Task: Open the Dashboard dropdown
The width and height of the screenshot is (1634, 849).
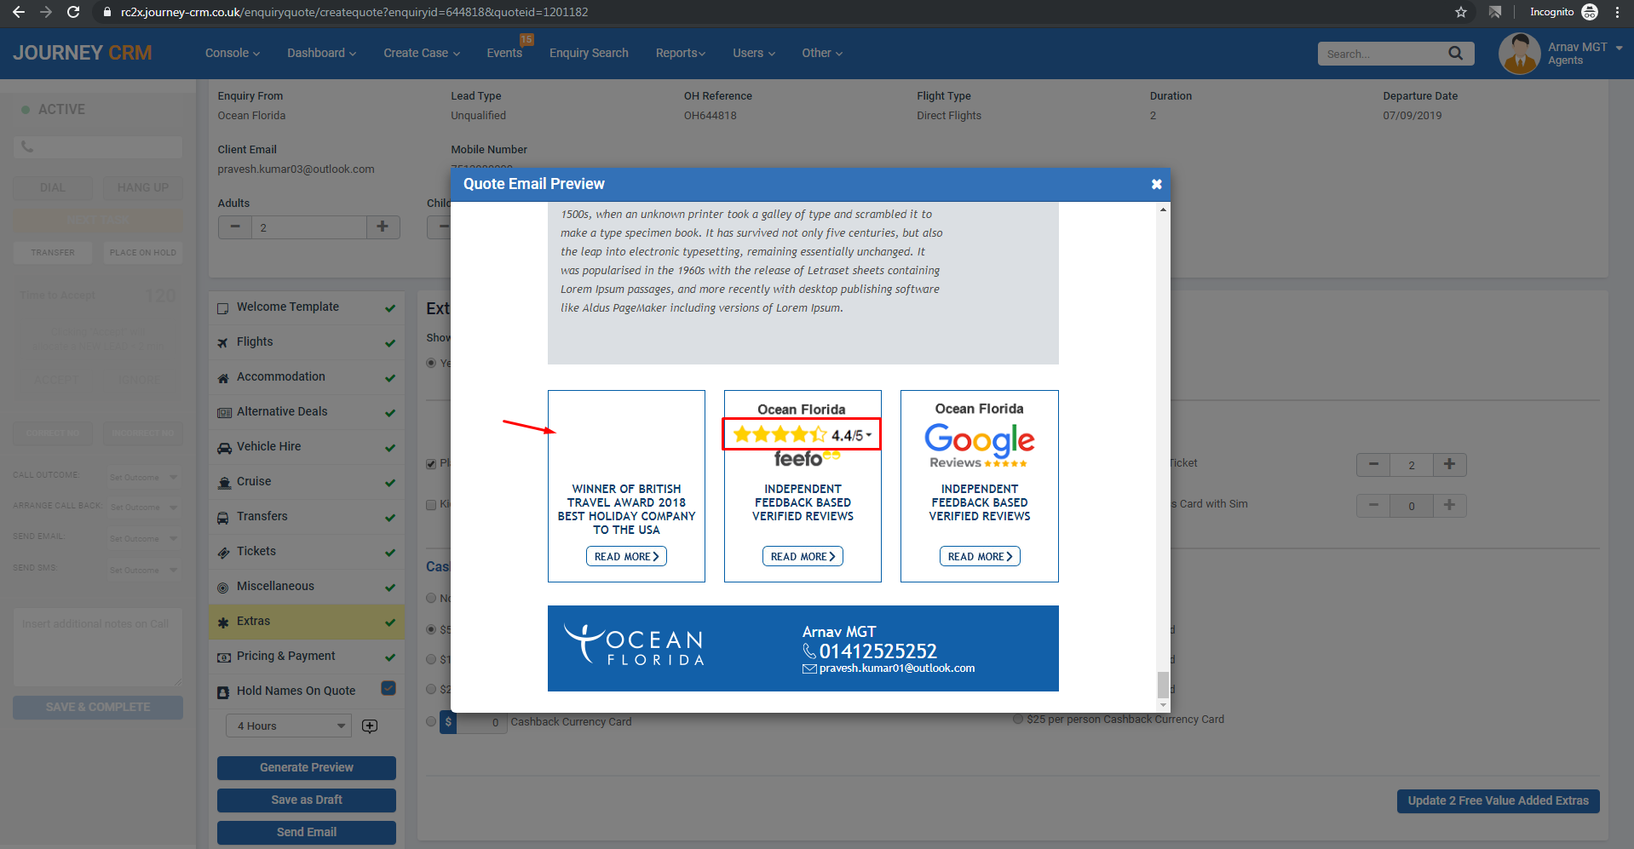Action: tap(321, 53)
